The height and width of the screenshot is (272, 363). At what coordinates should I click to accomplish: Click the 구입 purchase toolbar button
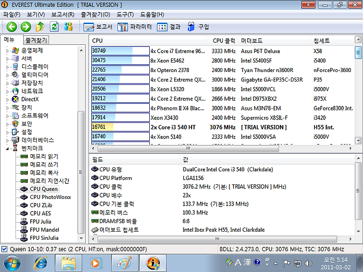198,27
